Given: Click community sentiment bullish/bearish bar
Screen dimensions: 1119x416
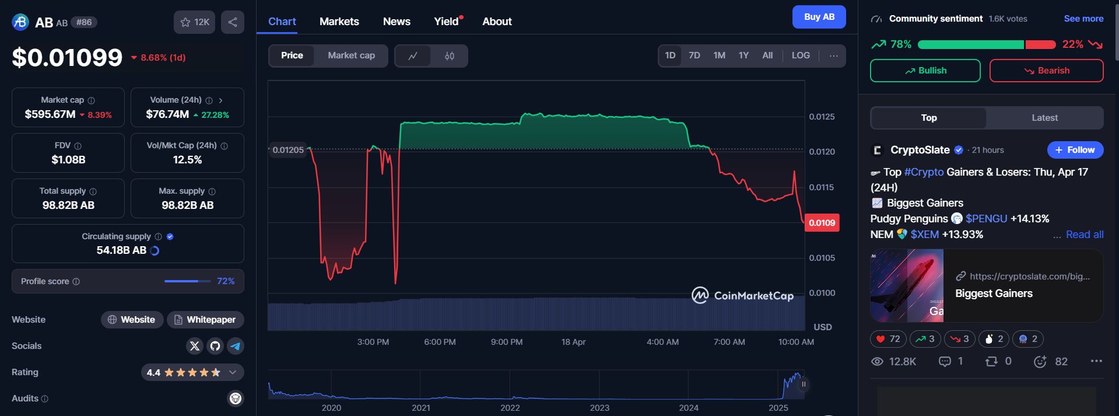Looking at the screenshot, I should (x=987, y=45).
